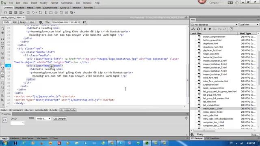Click the code editor vertical scrollbar
This screenshot has height=146, width=260.
click(x=188, y=80)
